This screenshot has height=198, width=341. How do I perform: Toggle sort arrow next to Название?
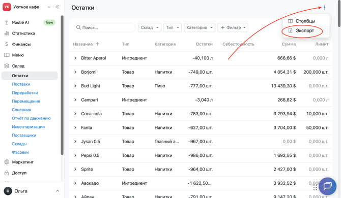(x=97, y=44)
